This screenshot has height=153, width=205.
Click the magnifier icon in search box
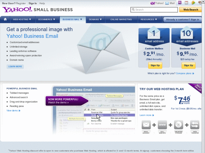(x=133, y=10)
